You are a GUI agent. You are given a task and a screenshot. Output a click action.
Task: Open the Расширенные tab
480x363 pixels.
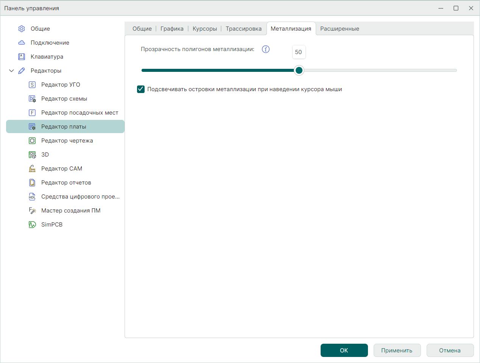(340, 29)
